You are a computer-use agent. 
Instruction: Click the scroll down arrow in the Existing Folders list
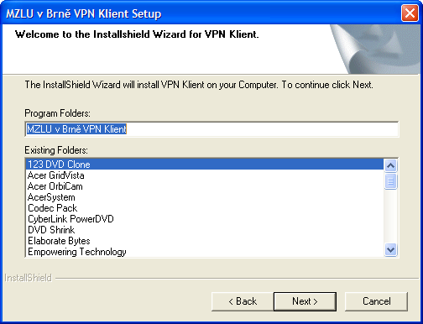tap(390, 249)
